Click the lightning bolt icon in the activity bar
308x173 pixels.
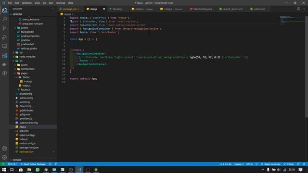(x=4, y=73)
